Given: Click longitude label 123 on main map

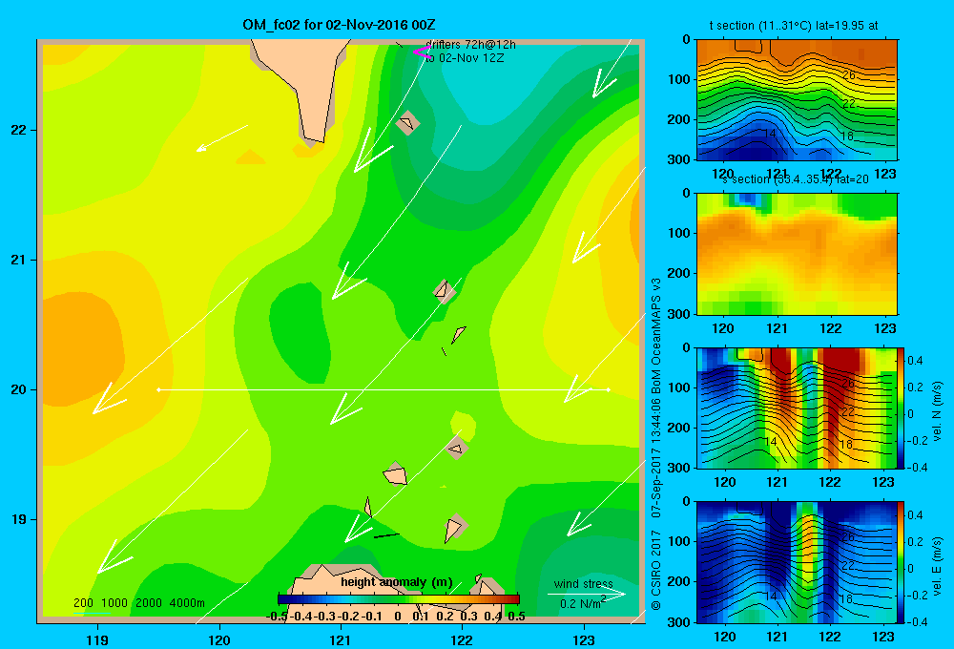Looking at the screenshot, I should pos(584,640).
